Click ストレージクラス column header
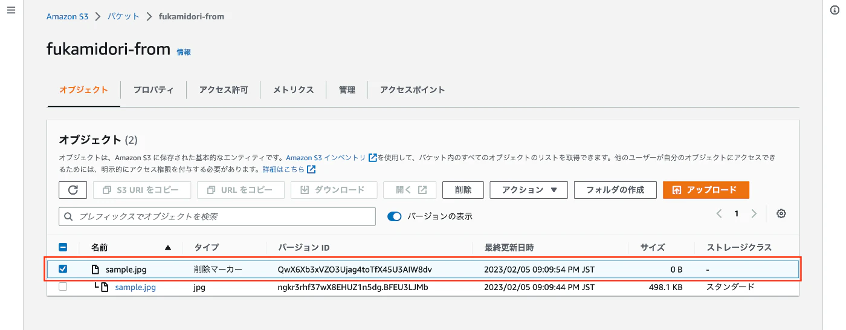The image size is (846, 330). coord(739,248)
